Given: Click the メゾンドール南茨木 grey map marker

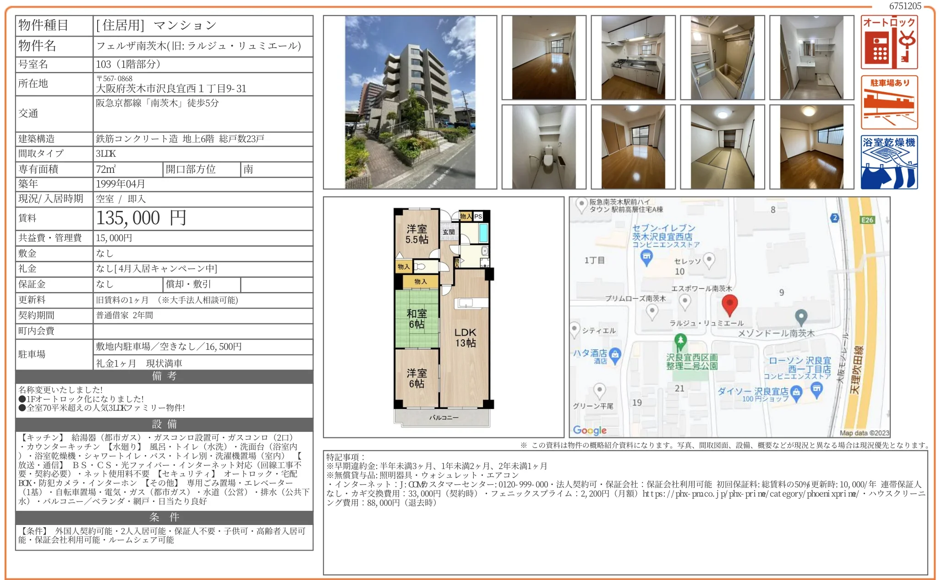Looking at the screenshot, I should (800, 317).
